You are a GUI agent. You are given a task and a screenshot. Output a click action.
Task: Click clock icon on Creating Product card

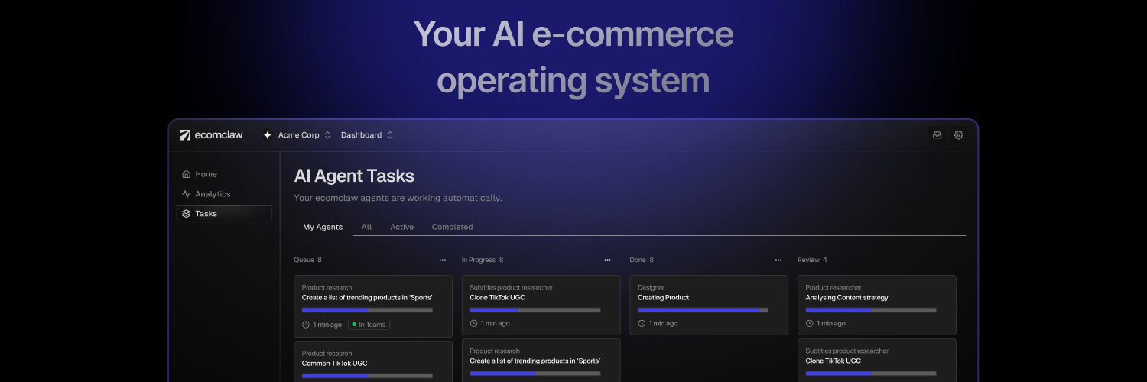(x=642, y=323)
